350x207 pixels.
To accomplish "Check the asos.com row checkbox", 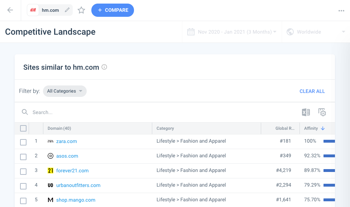I will pos(23,157).
